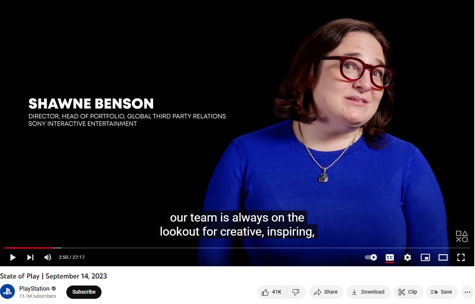Share the State of Play video

pos(326,292)
